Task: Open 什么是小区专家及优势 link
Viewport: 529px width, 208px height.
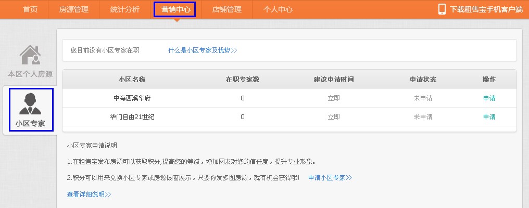Action: click(202, 50)
